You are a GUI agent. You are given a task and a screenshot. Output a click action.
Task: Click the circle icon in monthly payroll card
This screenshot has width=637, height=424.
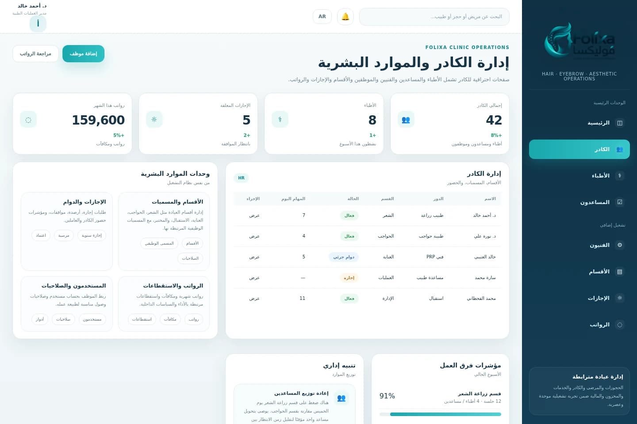pos(28,119)
